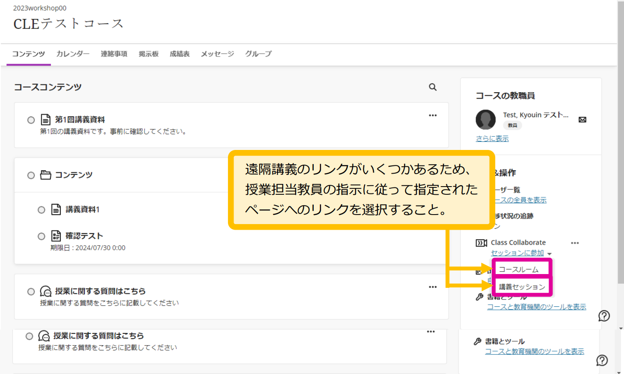
Task: Click the セッションに参加 link
Action: (517, 253)
